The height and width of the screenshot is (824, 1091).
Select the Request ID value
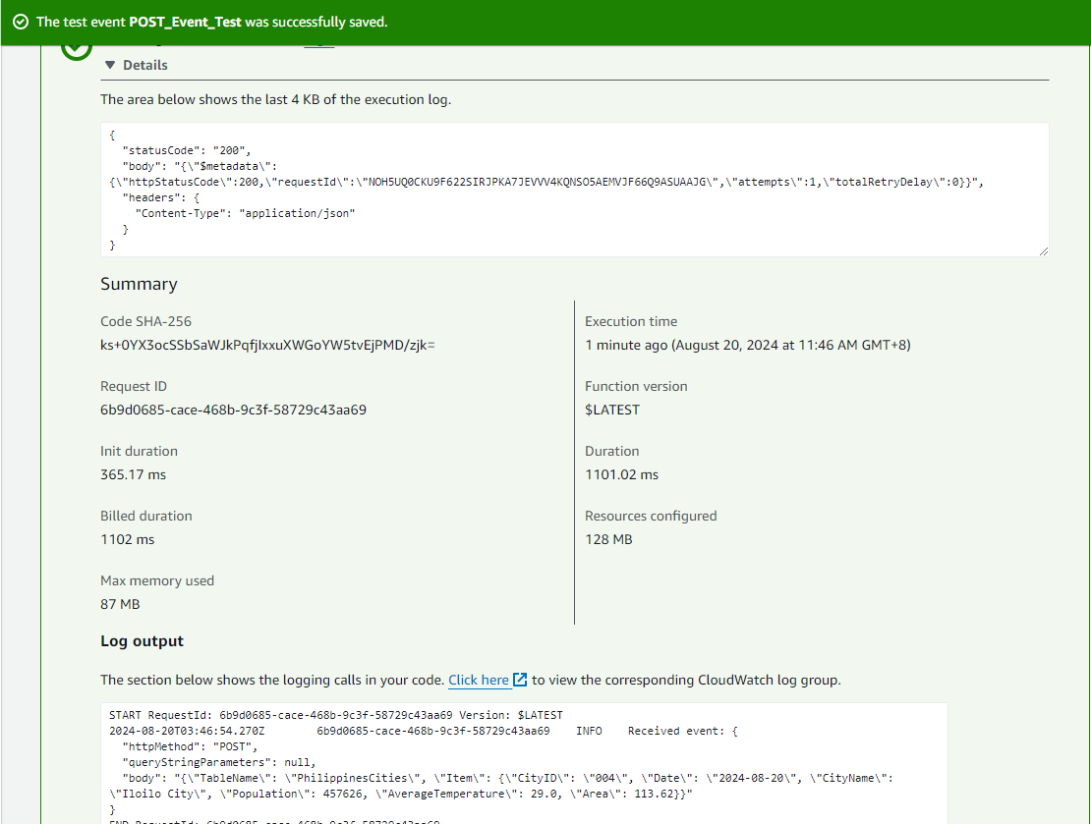[233, 409]
